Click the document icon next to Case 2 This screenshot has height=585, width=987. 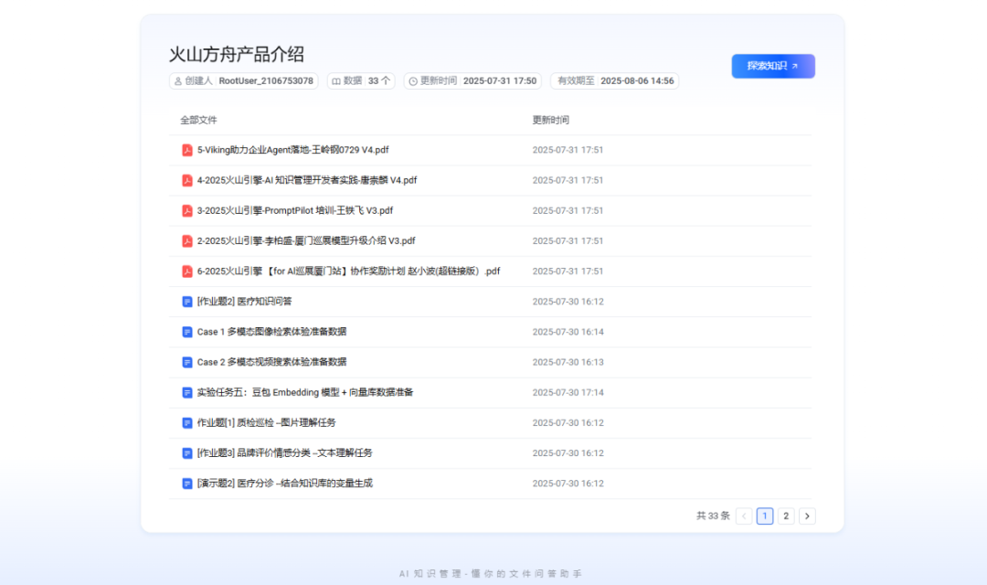(x=187, y=362)
